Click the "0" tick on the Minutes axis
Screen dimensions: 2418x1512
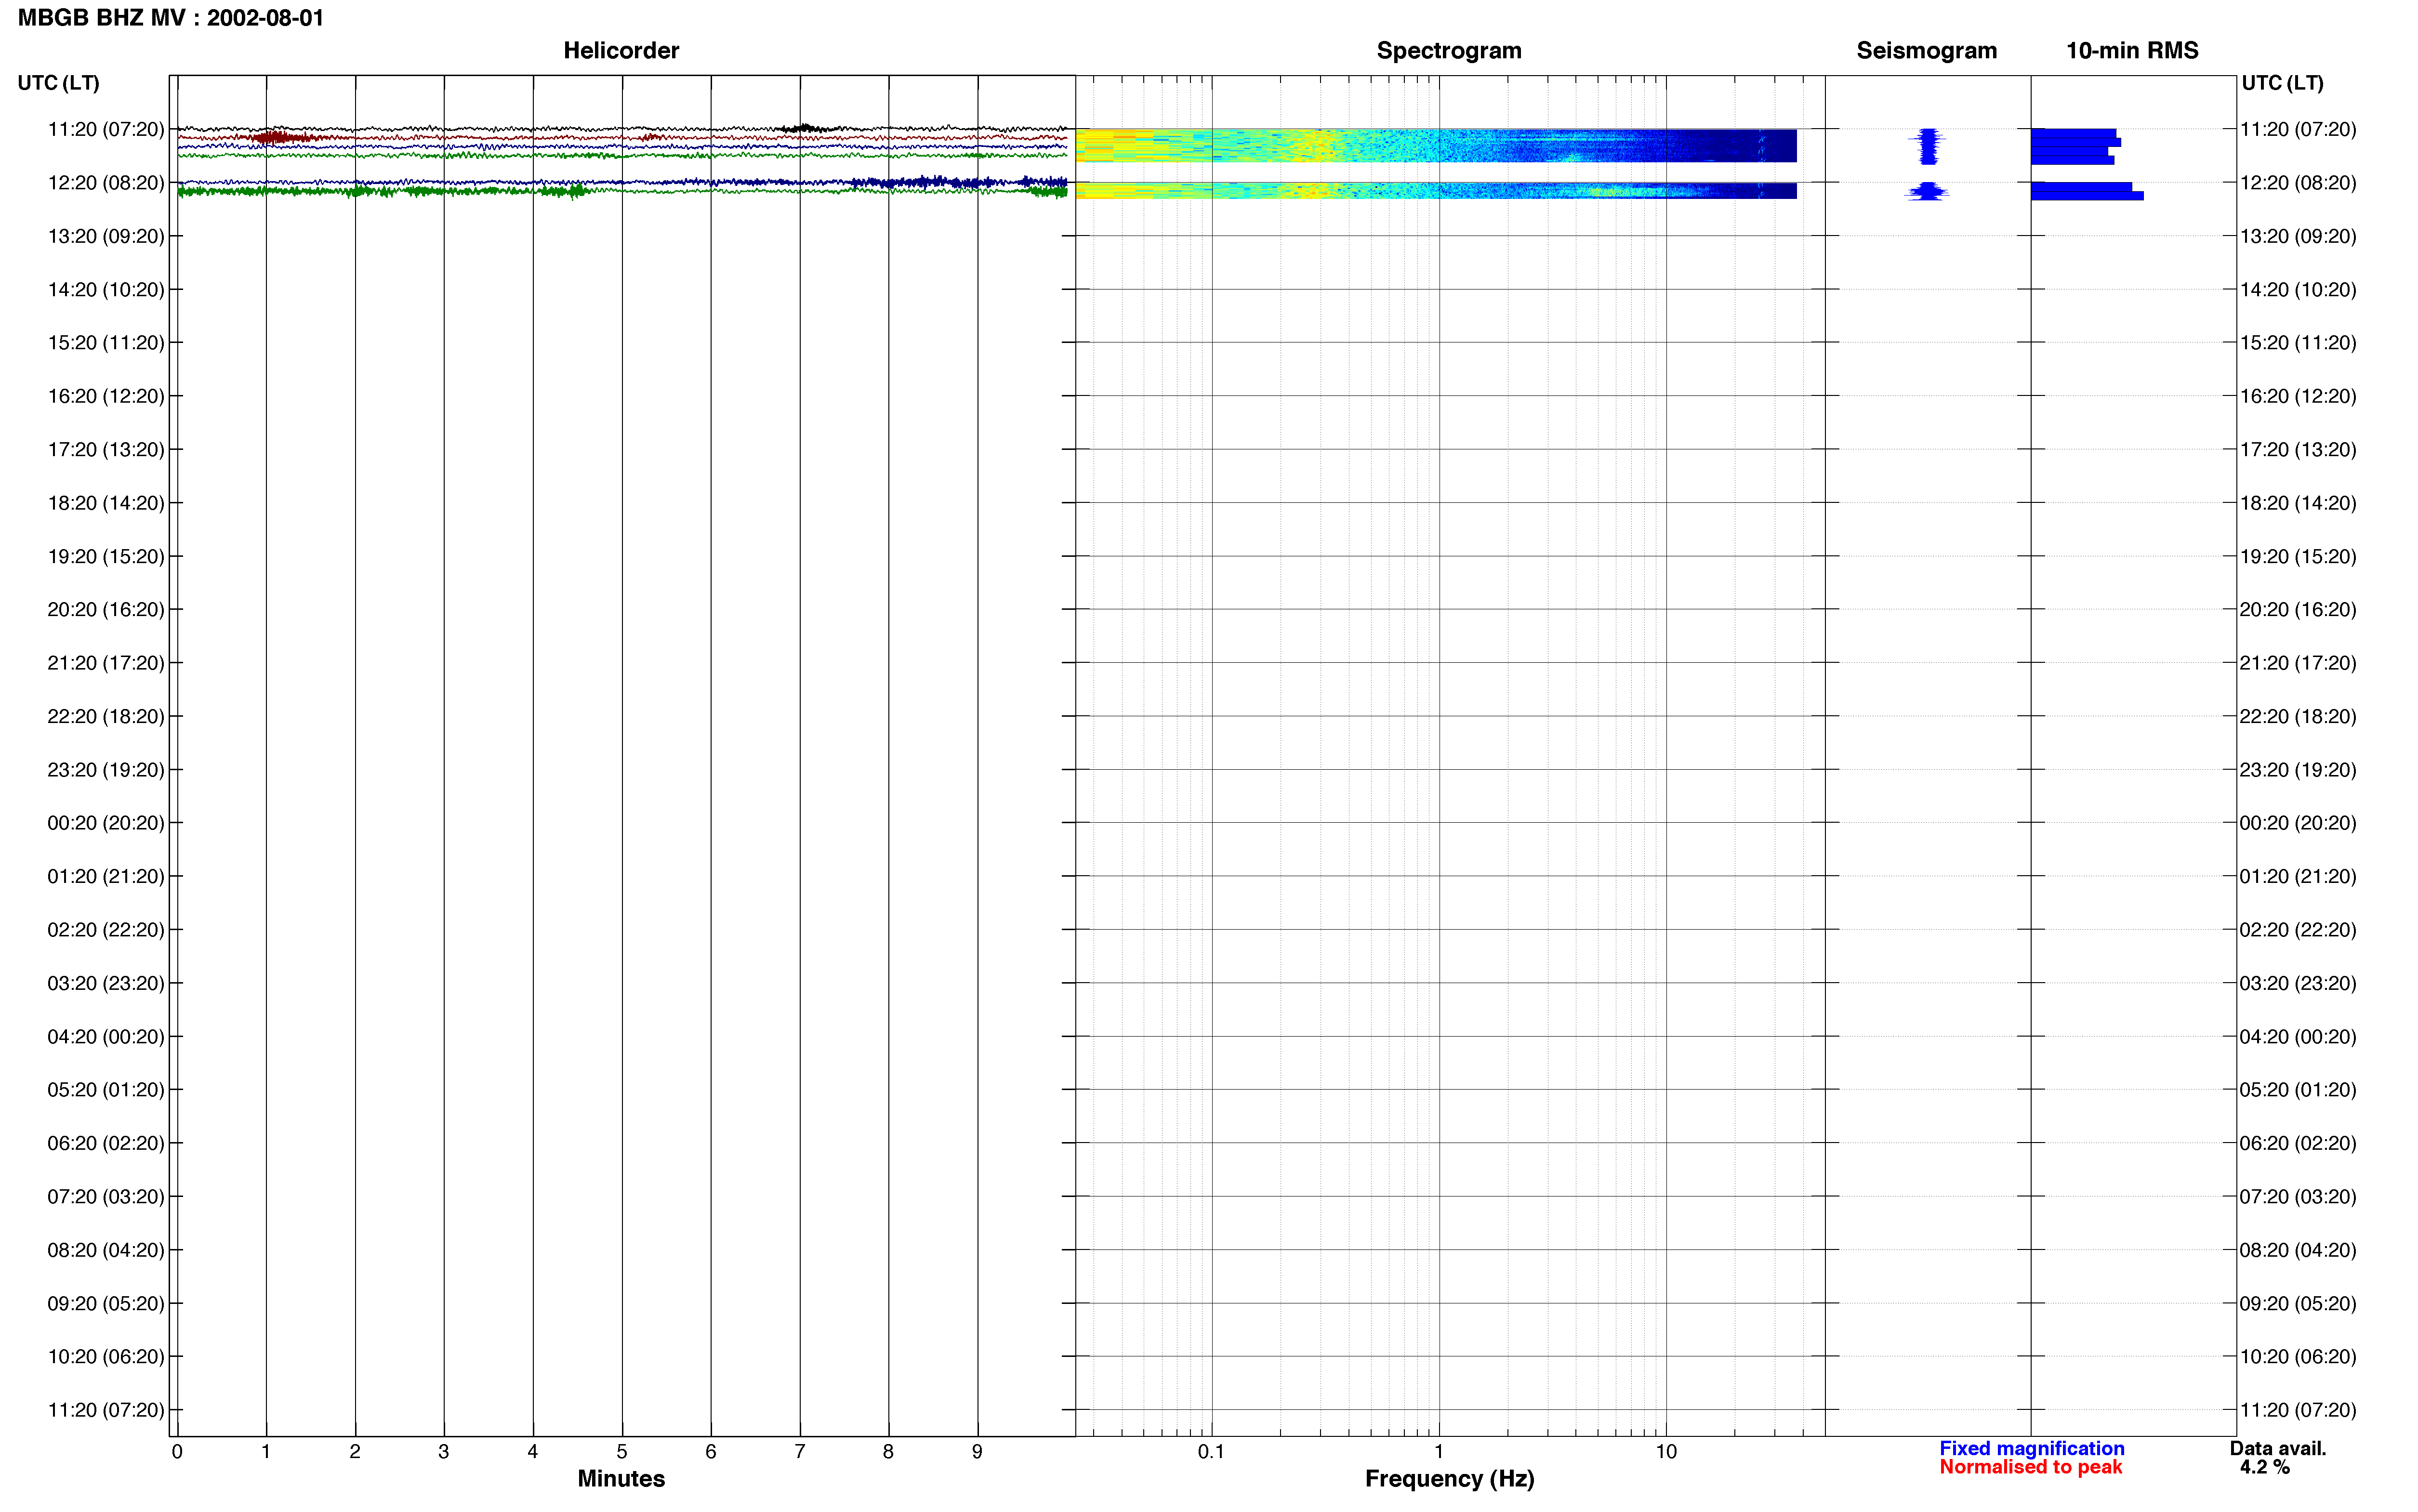[x=177, y=1451]
